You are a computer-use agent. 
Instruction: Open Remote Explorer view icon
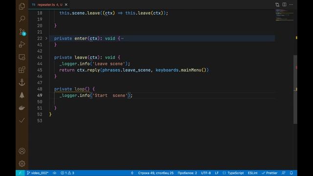coord(22,57)
